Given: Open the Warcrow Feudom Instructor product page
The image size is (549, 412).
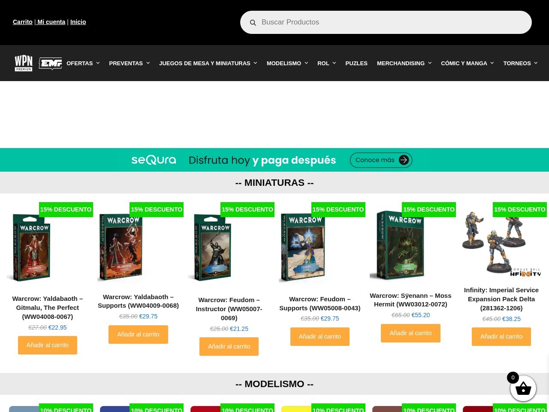Looking at the screenshot, I should click(229, 309).
